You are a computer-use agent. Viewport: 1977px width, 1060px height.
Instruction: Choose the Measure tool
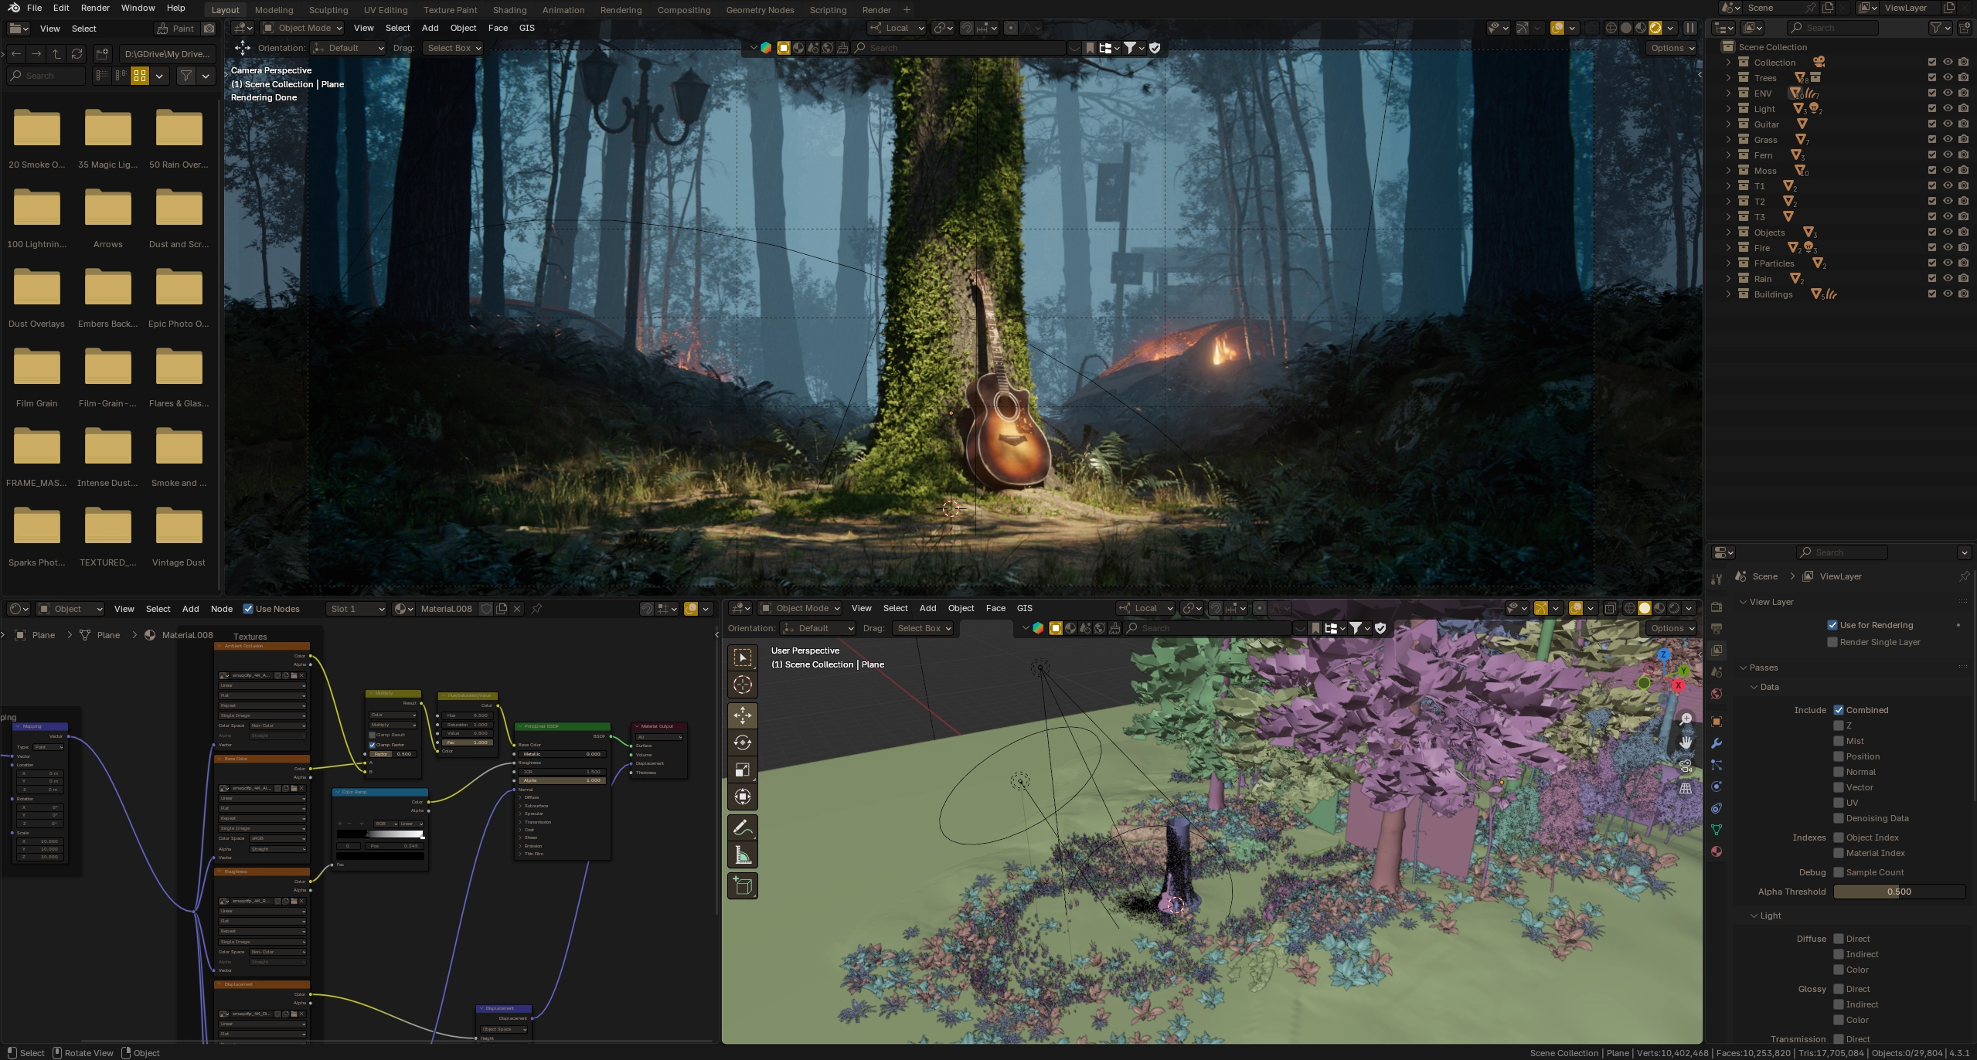click(742, 855)
